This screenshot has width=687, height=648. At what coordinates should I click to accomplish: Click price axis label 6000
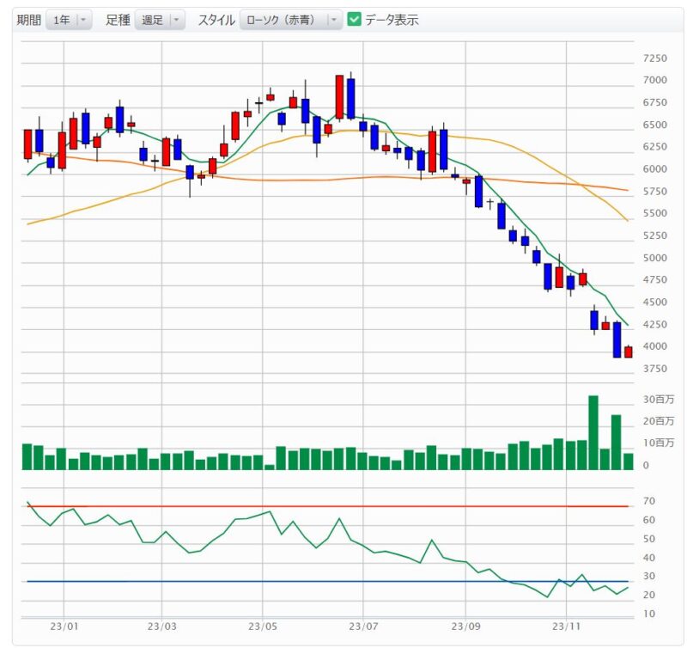(654, 169)
